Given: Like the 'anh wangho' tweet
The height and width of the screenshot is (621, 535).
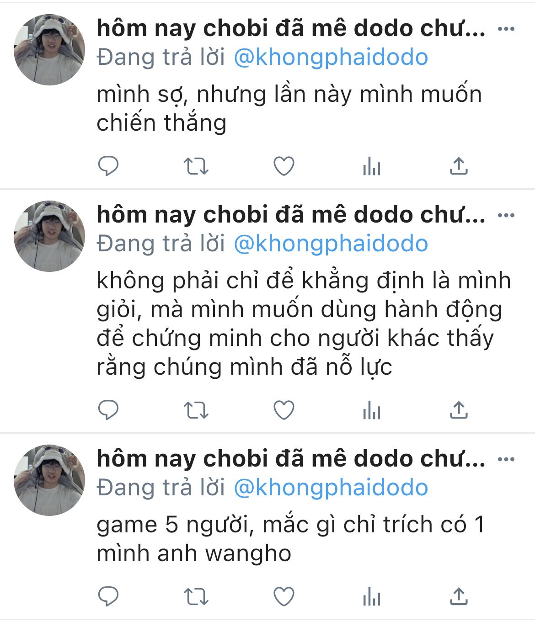Looking at the screenshot, I should click(x=284, y=596).
